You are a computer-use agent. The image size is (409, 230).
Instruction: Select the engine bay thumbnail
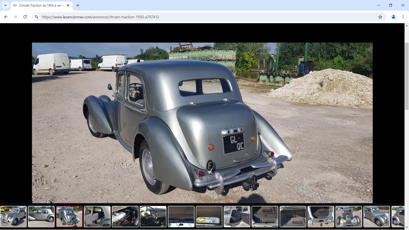tap(125, 217)
